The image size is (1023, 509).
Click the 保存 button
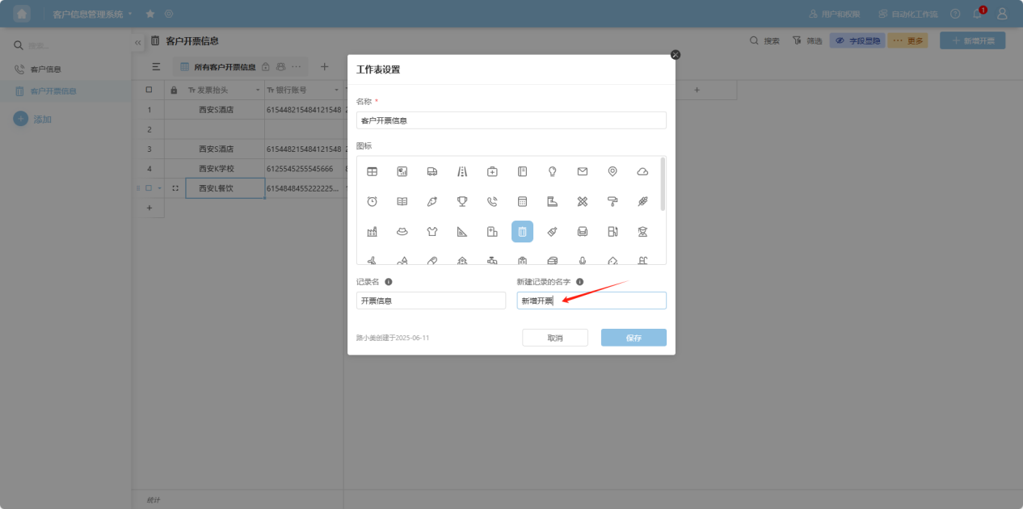pyautogui.click(x=634, y=338)
